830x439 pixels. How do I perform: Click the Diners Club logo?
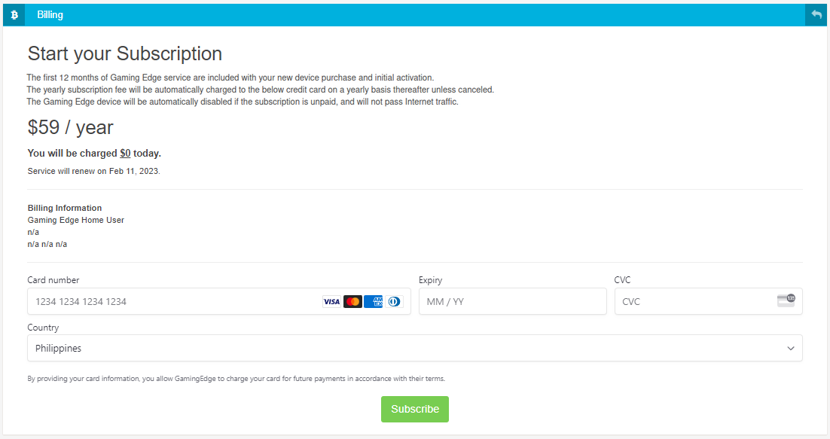coord(394,301)
